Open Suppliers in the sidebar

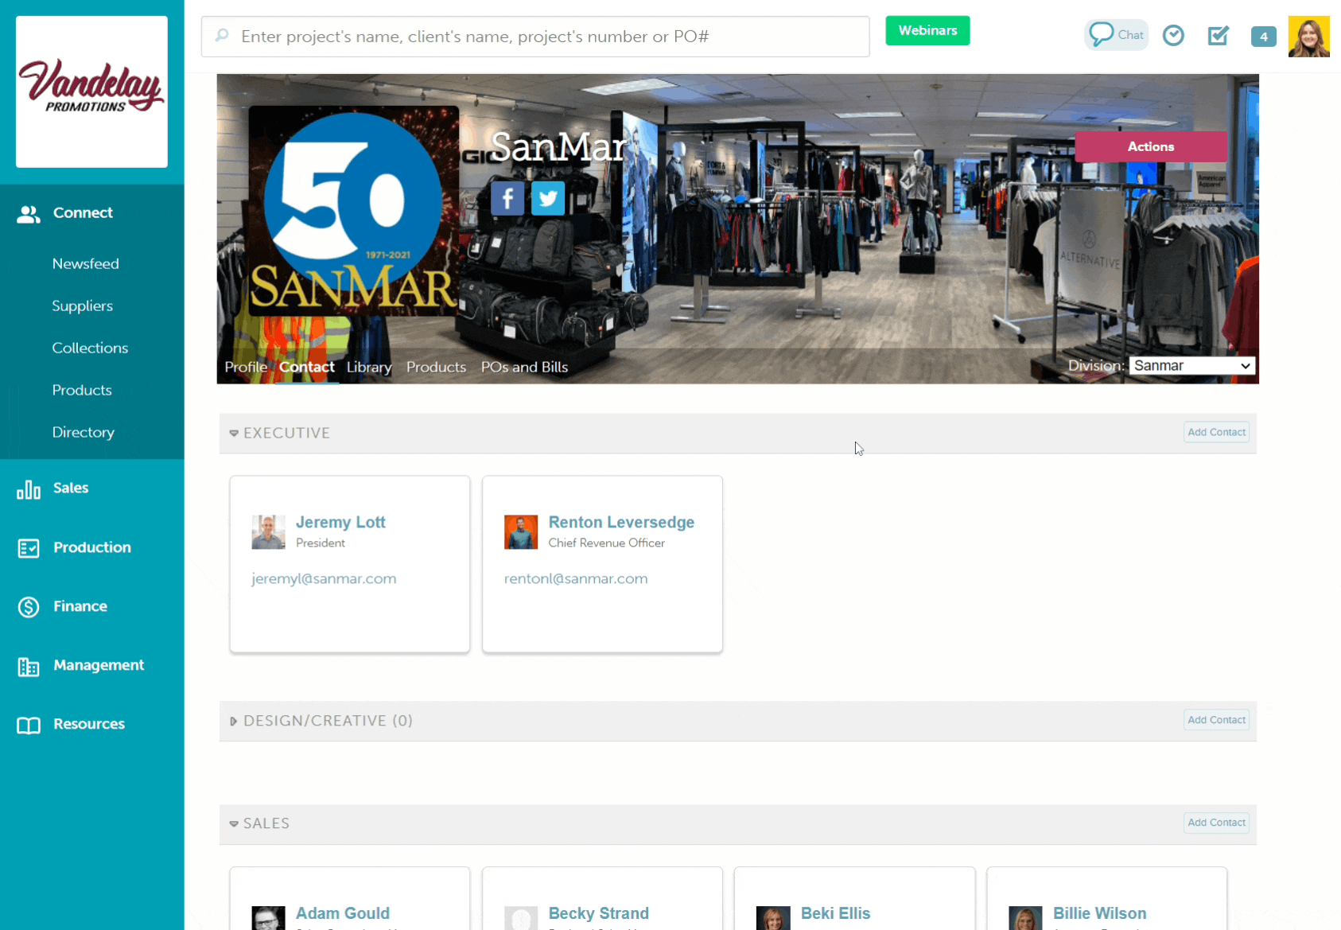click(83, 306)
